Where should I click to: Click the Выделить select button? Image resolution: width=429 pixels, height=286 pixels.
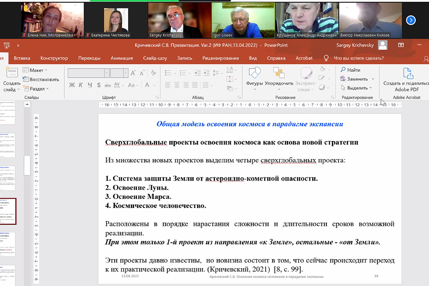click(357, 88)
